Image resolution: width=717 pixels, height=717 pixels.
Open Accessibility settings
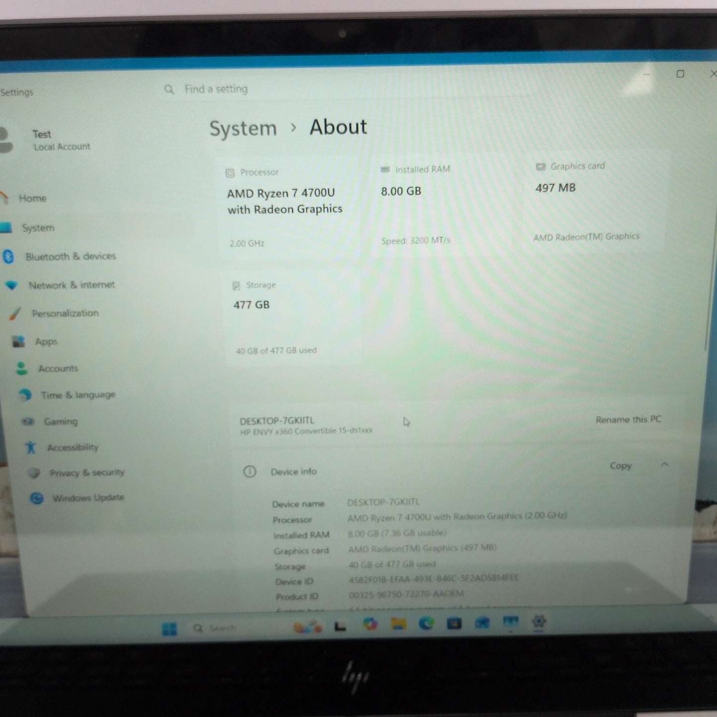(72, 448)
